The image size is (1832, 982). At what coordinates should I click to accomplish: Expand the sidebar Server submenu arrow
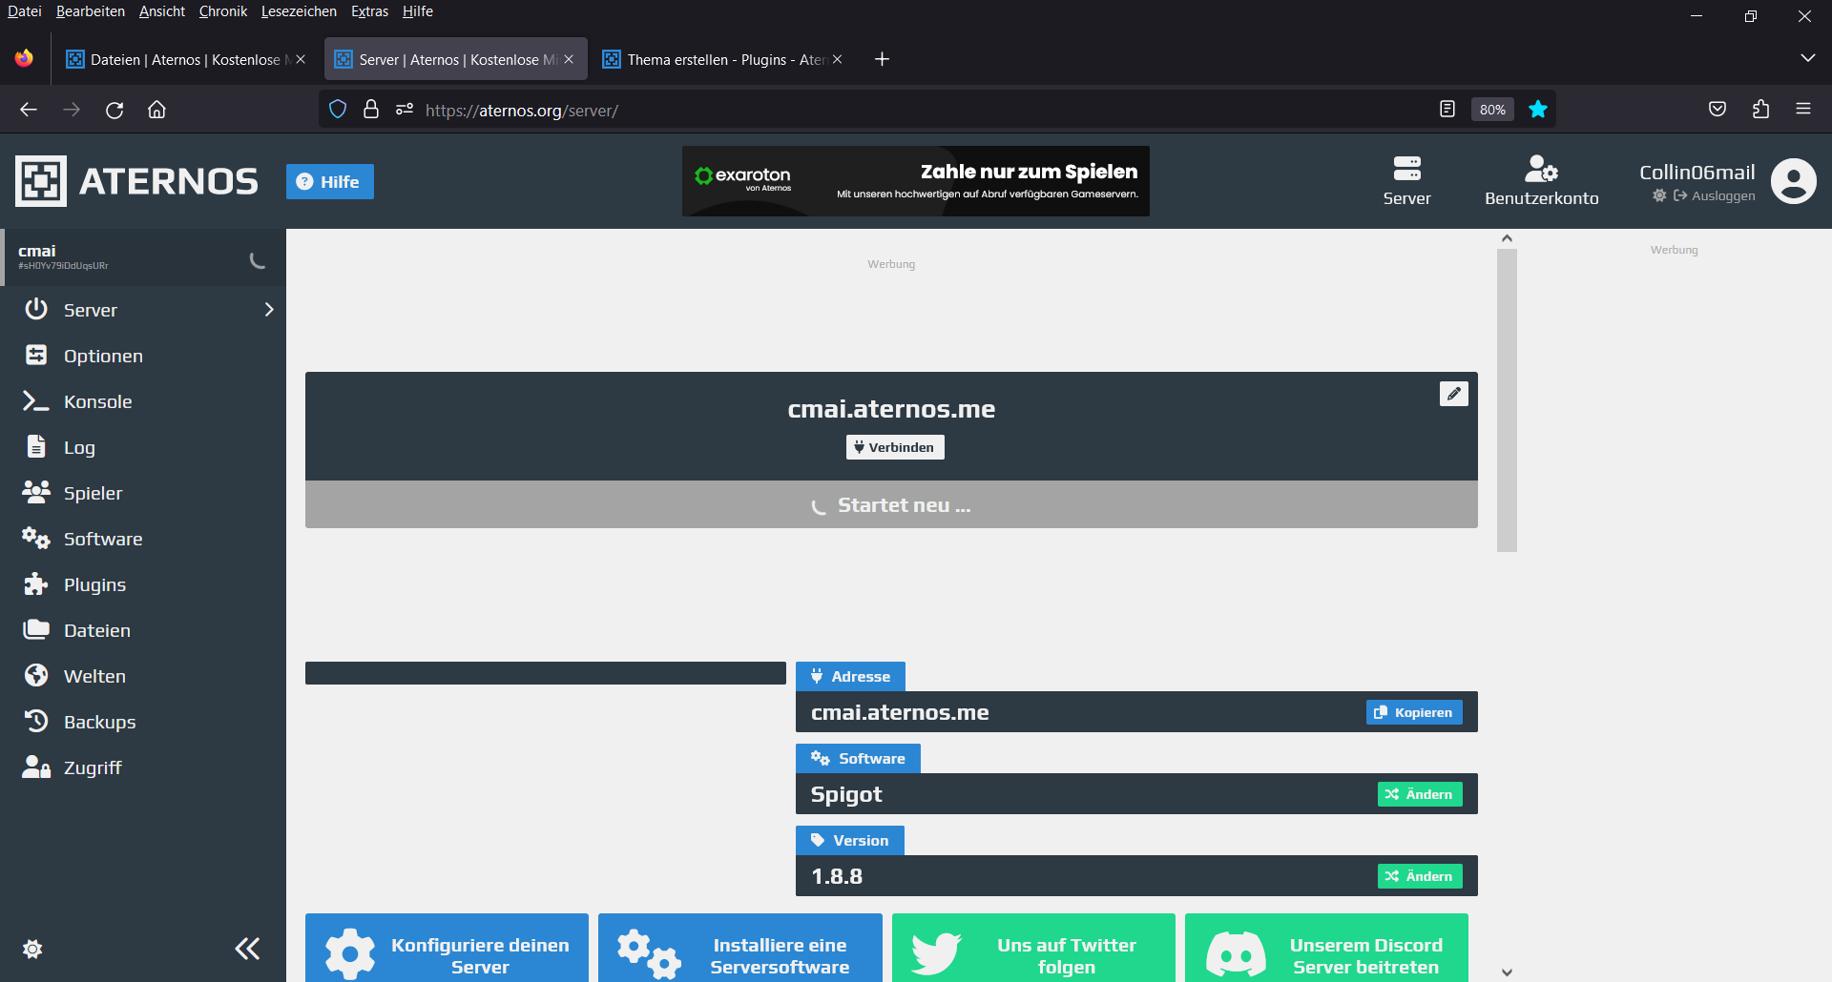(x=269, y=310)
